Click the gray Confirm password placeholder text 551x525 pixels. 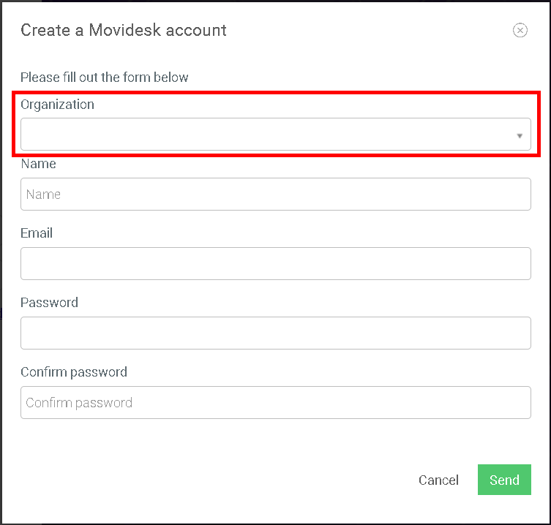(x=79, y=403)
